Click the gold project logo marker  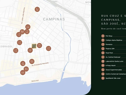pos(34,46)
